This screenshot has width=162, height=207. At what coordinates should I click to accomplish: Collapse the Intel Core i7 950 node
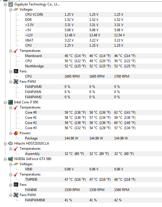[x=5, y=102]
